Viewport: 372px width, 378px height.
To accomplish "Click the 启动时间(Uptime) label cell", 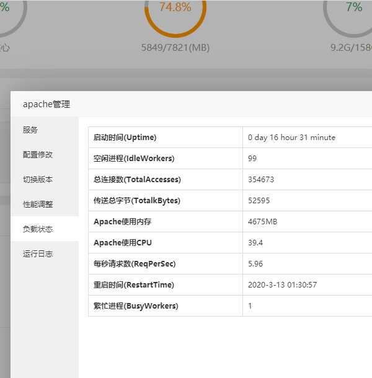I will click(x=166, y=137).
